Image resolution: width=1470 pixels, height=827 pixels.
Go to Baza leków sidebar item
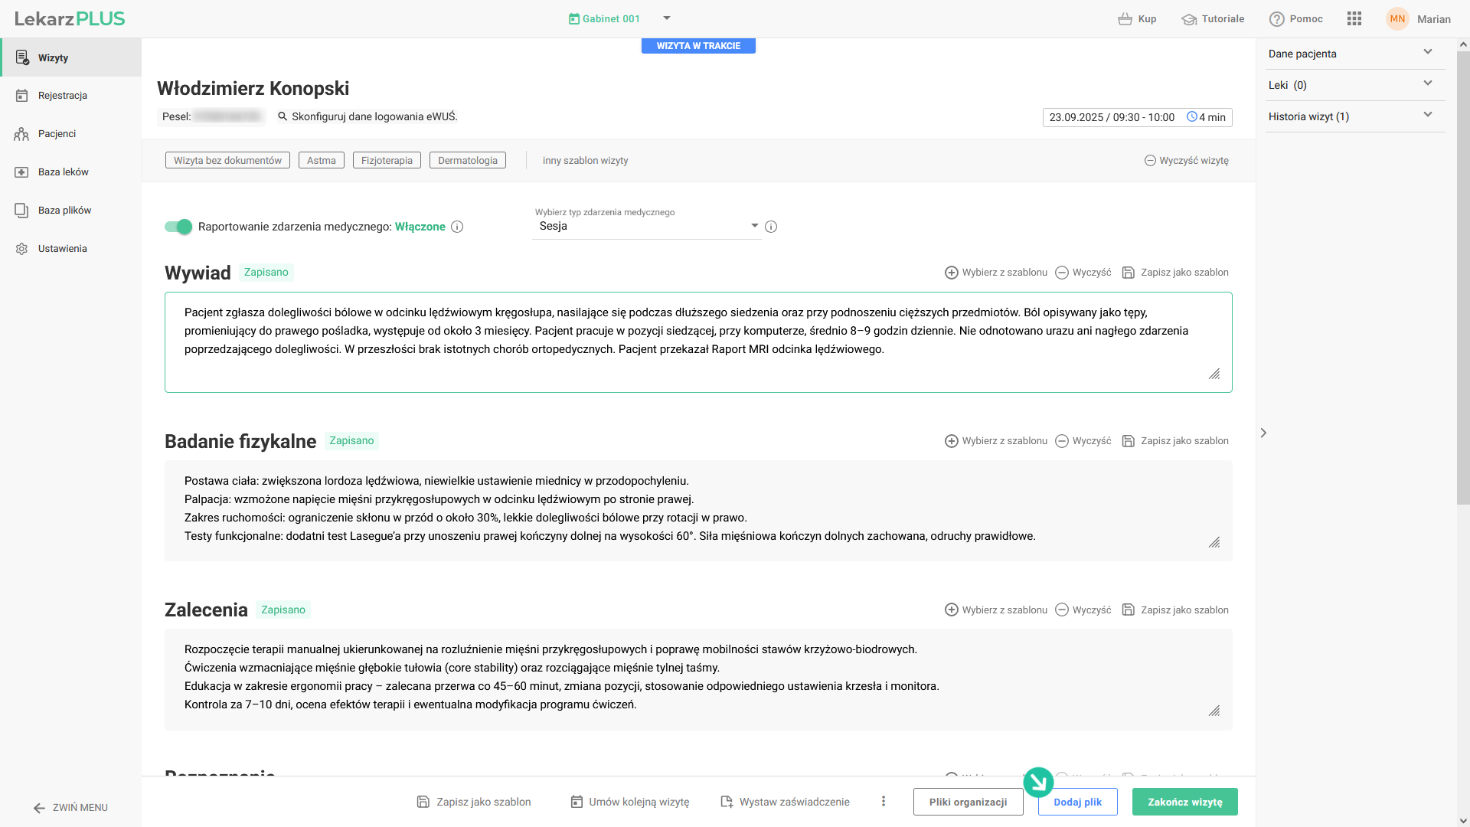63,172
